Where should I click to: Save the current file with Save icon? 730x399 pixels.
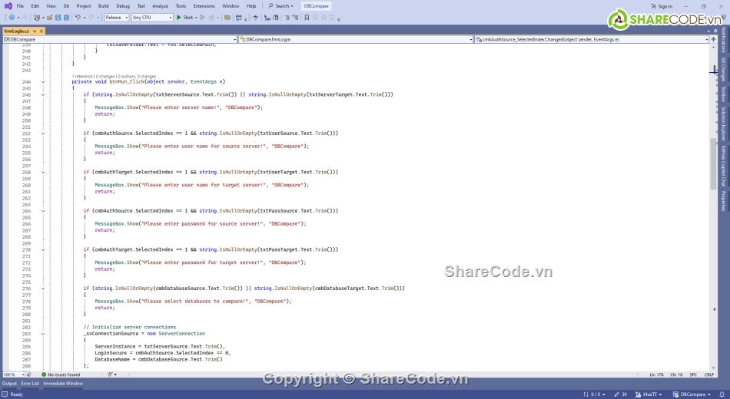pyautogui.click(x=58, y=17)
